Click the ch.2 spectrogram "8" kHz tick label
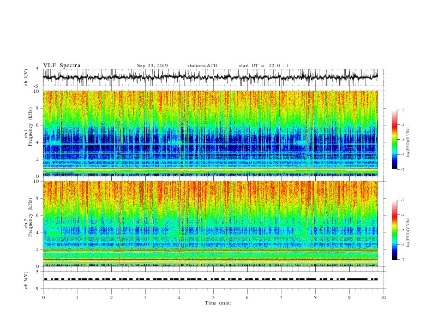Screen dimensions: 432x334 (x=38, y=199)
